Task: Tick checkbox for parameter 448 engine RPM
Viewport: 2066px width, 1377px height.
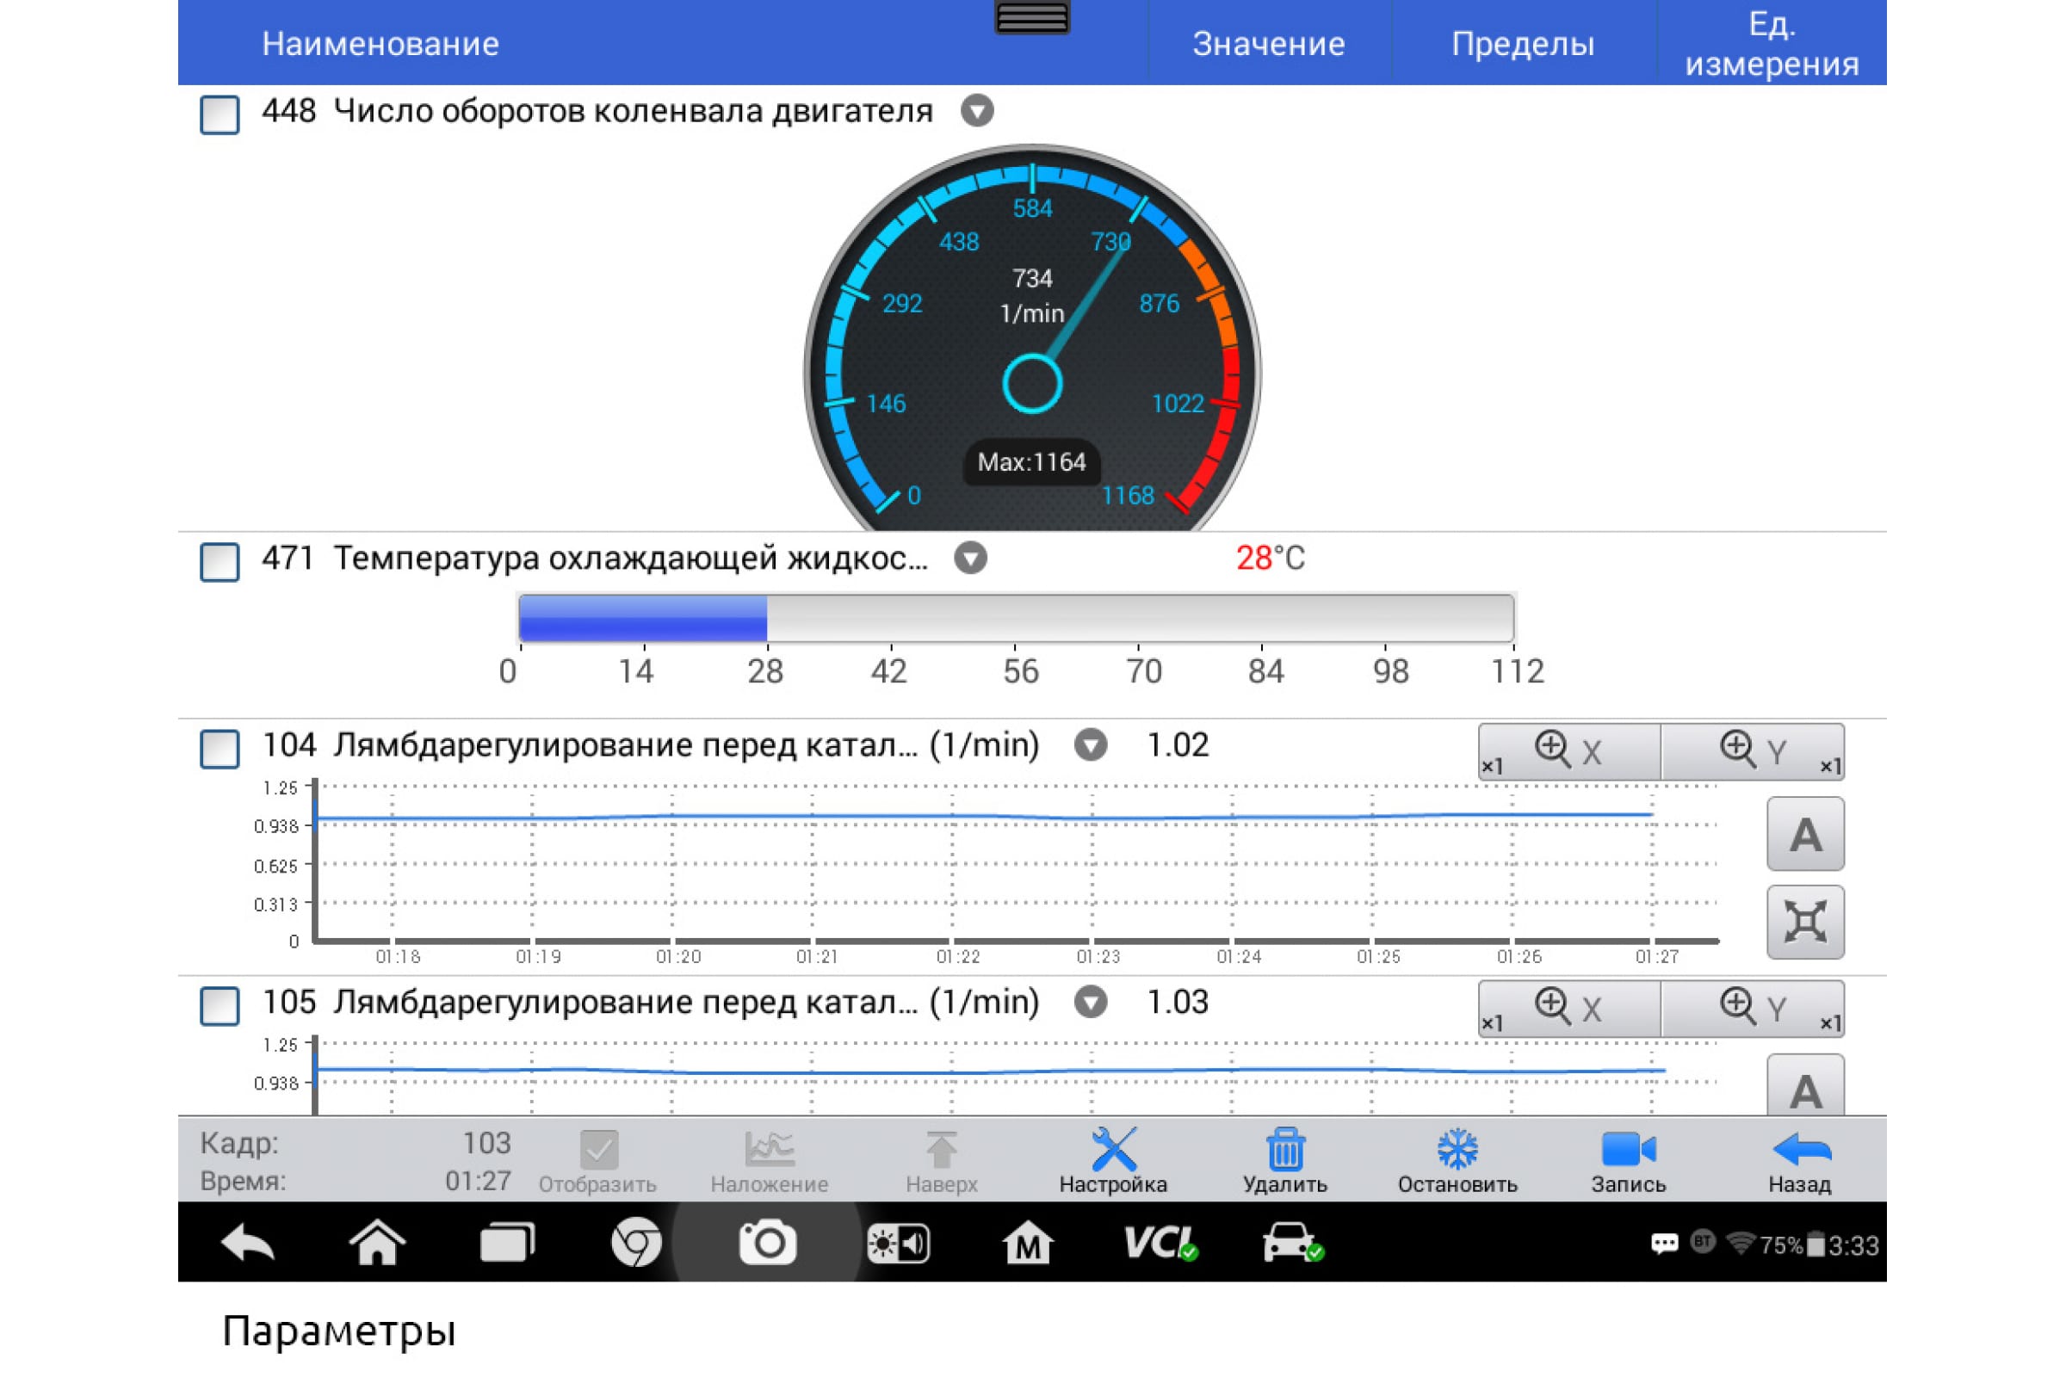Action: (x=220, y=114)
